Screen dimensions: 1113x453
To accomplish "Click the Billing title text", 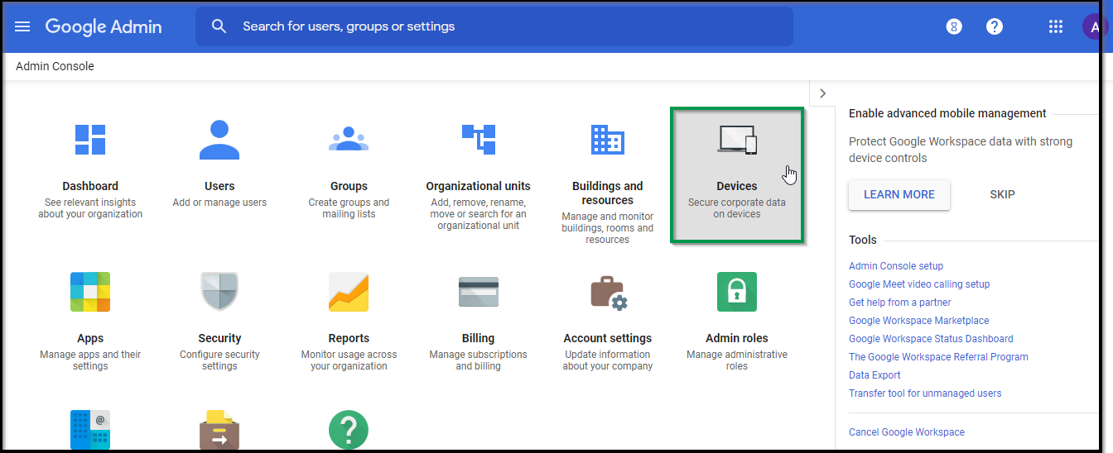I will pyautogui.click(x=478, y=338).
